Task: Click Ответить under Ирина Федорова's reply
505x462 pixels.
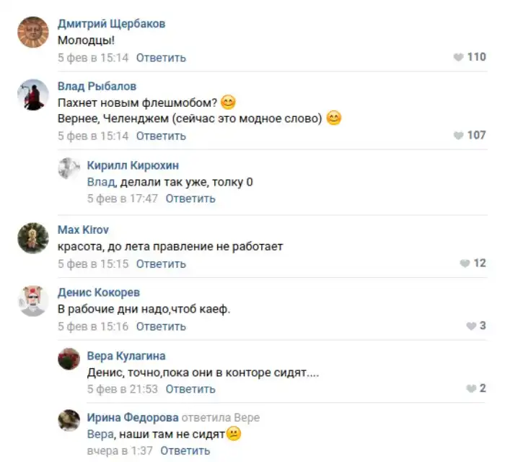Action: [185, 450]
